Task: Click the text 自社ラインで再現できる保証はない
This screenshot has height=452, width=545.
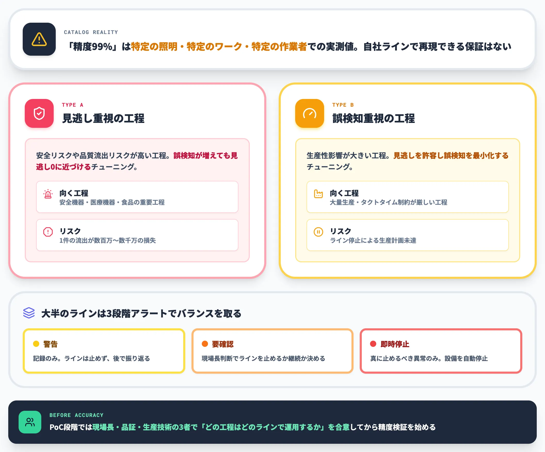Action: pos(437,47)
